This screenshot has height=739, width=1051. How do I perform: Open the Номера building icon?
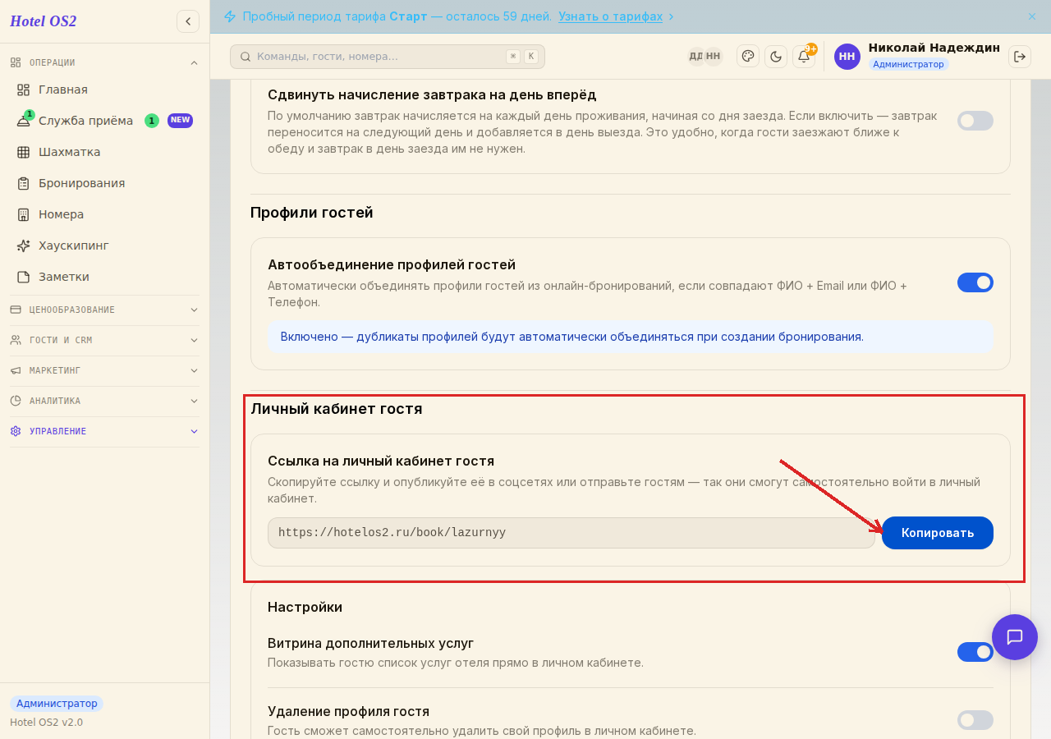(x=24, y=214)
